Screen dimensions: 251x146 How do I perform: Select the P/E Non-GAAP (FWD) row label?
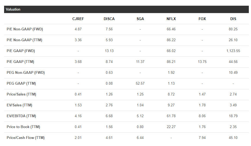25,29
